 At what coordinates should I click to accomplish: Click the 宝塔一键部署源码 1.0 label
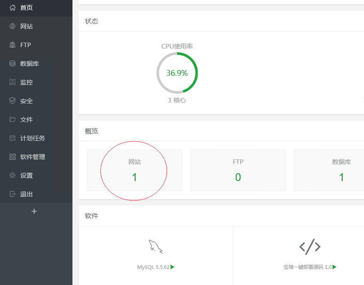tap(308, 267)
